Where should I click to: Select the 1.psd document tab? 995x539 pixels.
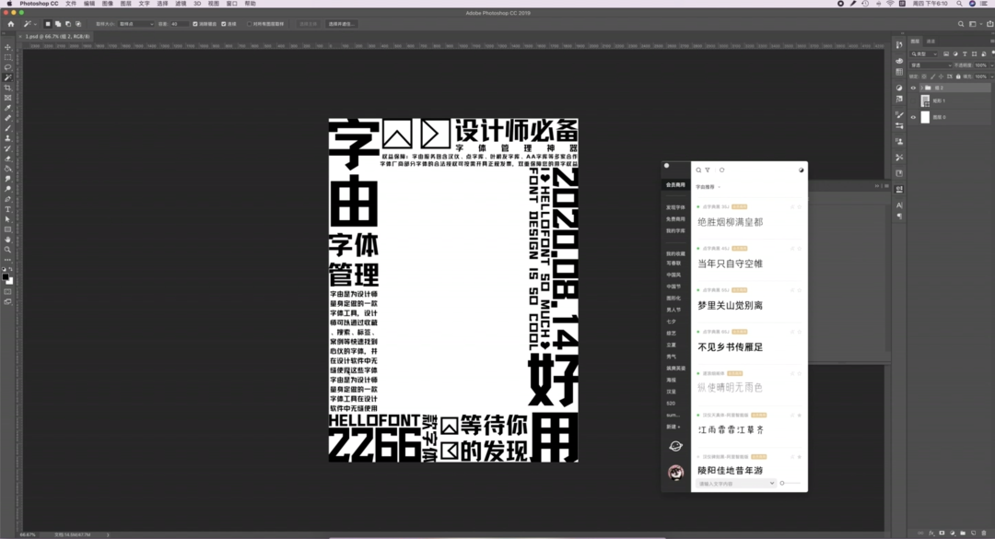tap(57, 37)
